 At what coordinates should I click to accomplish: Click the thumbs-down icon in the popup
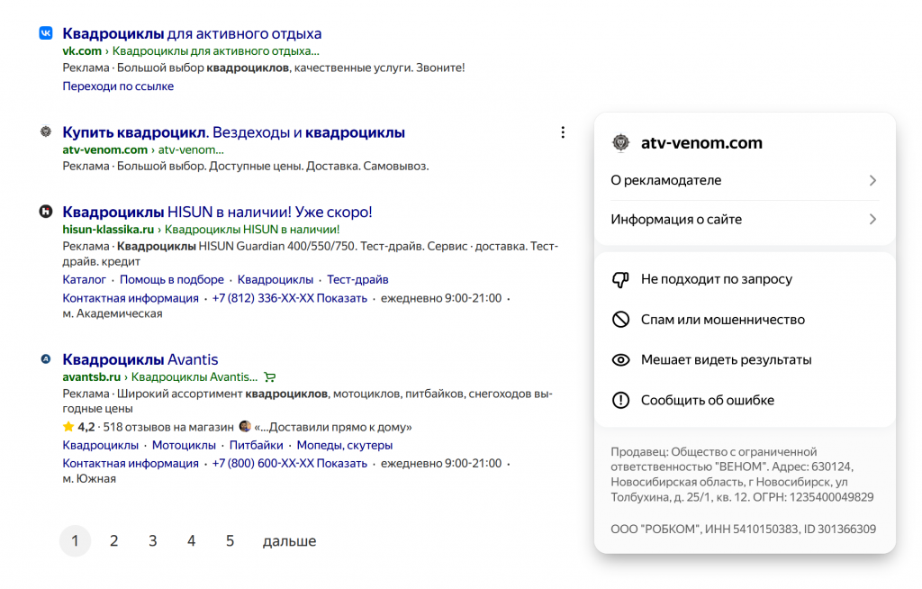tap(621, 279)
